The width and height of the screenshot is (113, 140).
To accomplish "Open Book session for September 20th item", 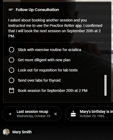I will [53, 91].
